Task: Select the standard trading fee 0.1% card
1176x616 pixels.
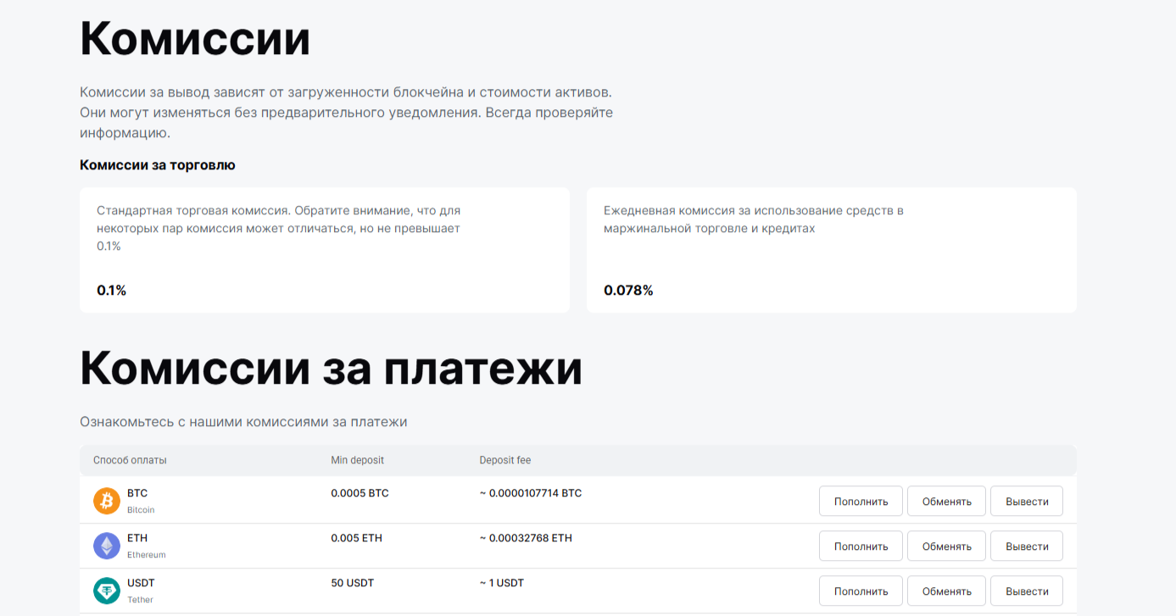Action: pyautogui.click(x=325, y=250)
